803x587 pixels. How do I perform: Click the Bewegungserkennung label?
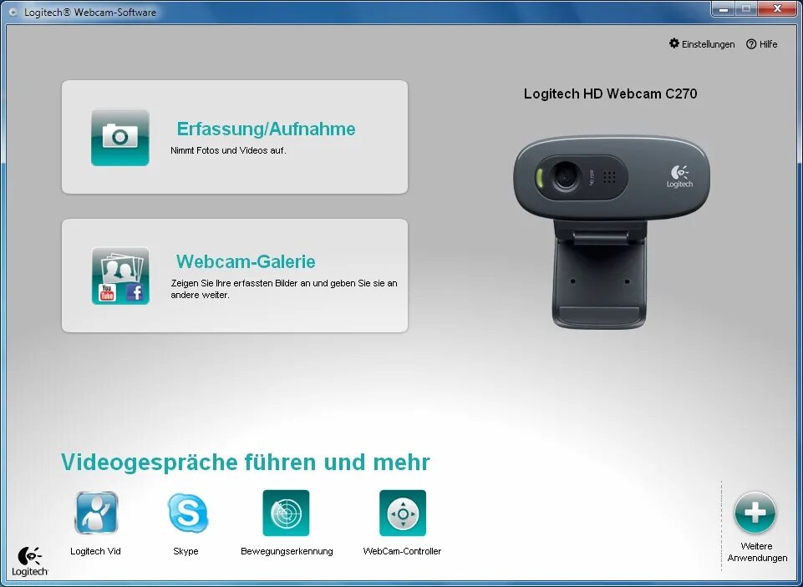point(287,552)
